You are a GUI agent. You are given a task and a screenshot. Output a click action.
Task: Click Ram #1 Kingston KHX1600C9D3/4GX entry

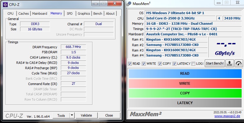click(176, 39)
